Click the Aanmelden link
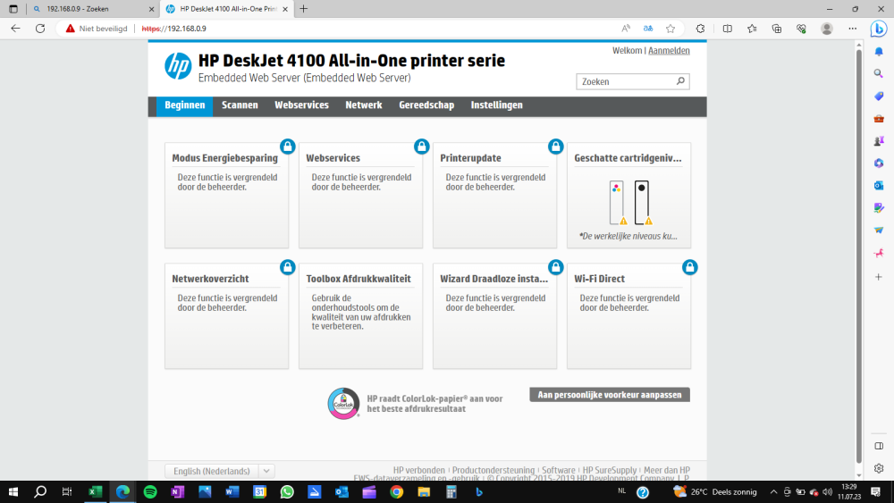894x503 pixels. [x=669, y=51]
